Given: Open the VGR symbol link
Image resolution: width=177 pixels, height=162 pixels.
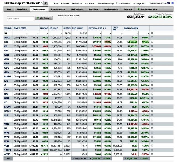Looking at the screenshot, I should [6, 124].
